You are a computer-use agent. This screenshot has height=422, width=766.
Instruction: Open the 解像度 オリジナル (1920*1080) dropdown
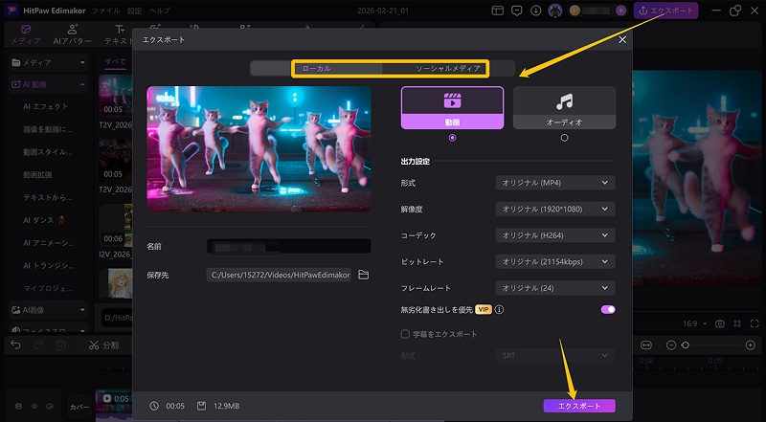(x=555, y=209)
